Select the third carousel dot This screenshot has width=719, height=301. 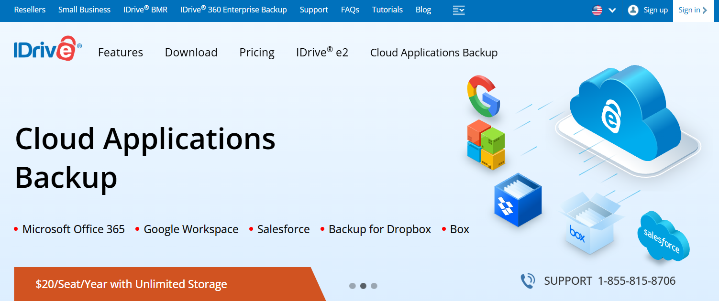(x=374, y=286)
